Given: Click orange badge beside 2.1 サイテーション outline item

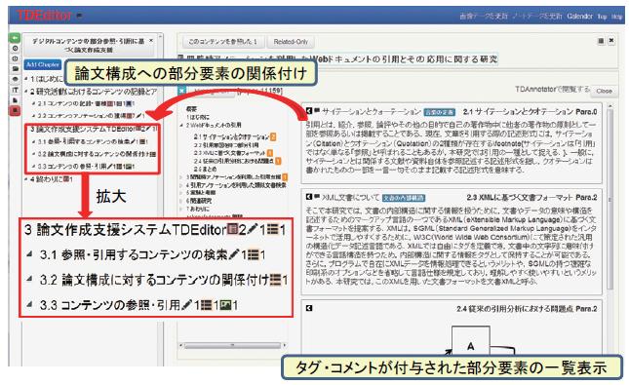Looking at the screenshot, I should pos(273,137).
